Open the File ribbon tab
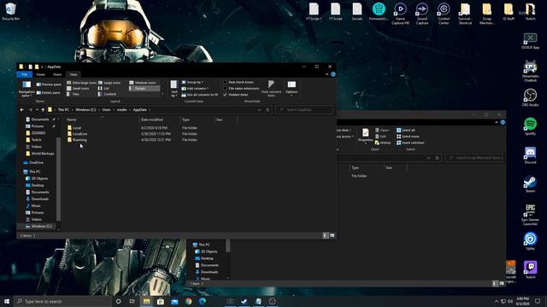This screenshot has height=307, width=547. pos(25,74)
